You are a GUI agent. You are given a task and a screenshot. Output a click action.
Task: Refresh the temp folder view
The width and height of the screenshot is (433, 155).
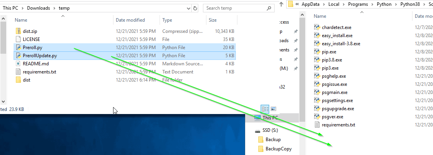[x=195, y=8]
